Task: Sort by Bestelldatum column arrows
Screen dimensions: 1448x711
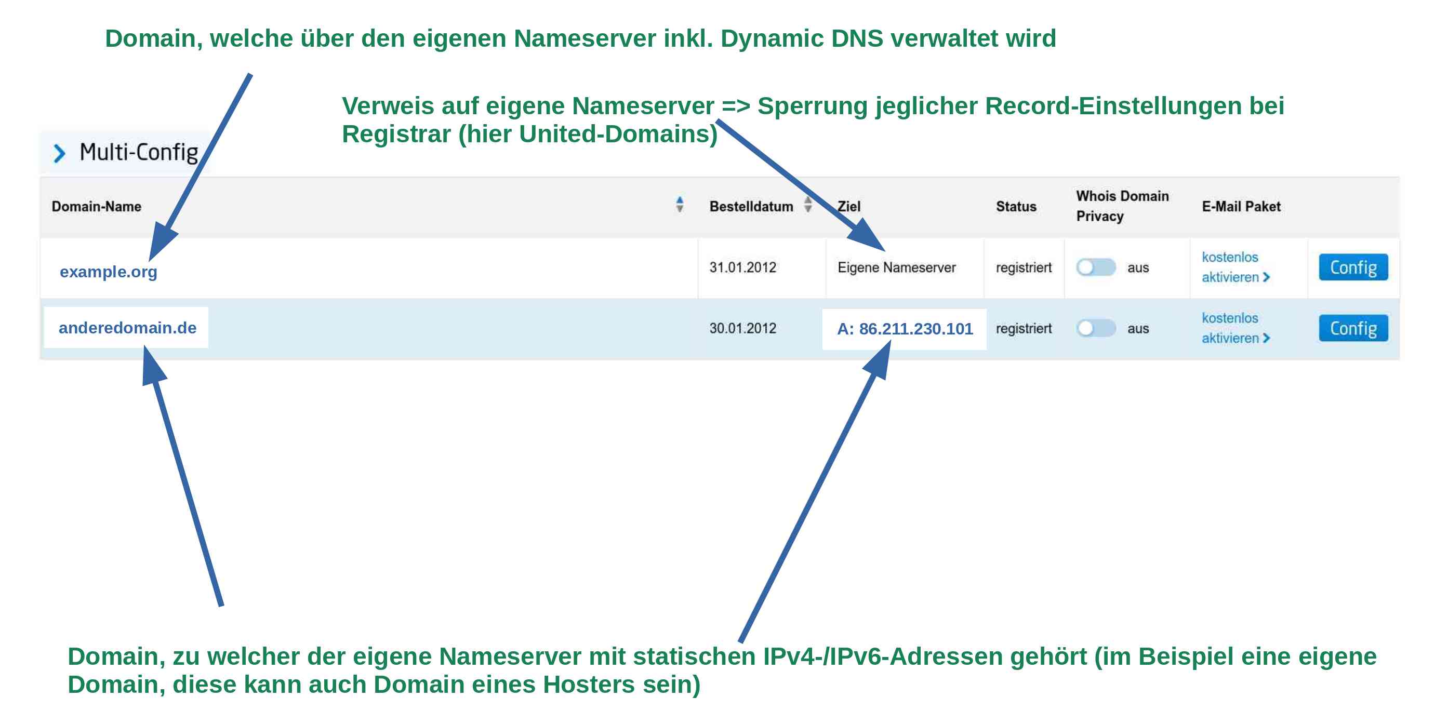Action: pyautogui.click(x=808, y=205)
